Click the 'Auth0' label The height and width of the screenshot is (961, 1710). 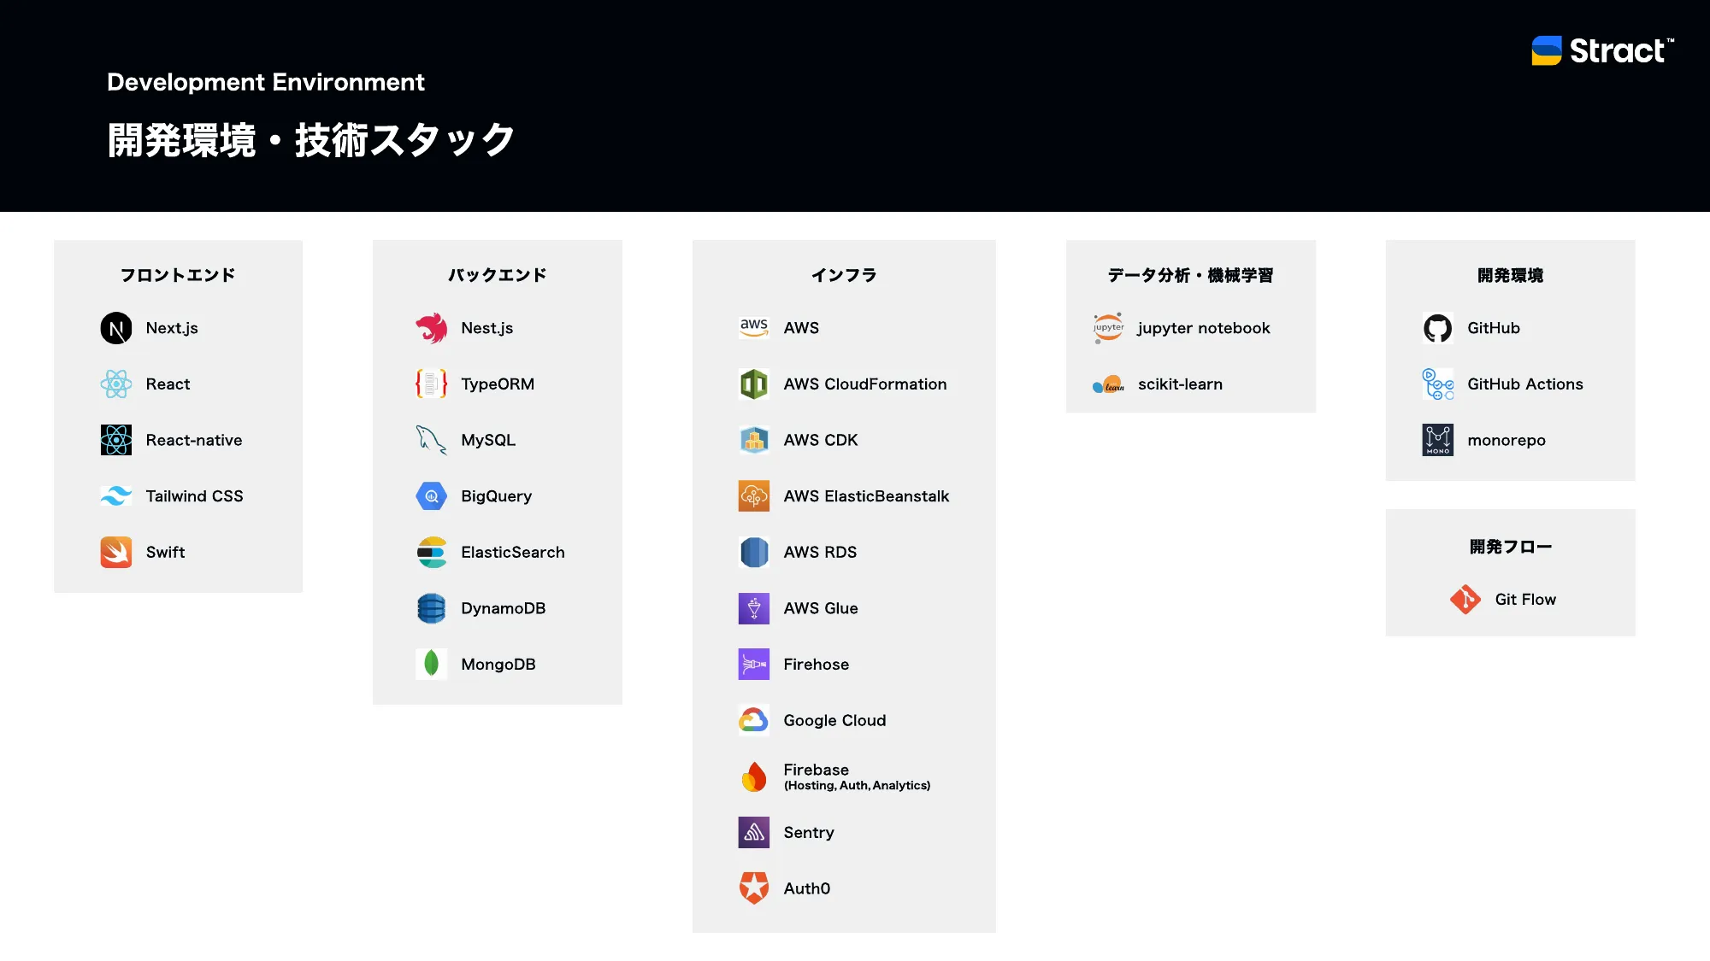tap(807, 888)
